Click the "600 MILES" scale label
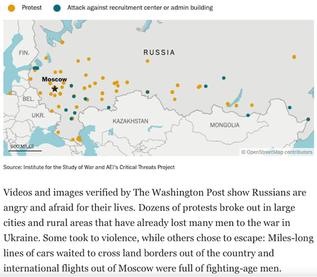Viewport: 317px width, 277px height. click(x=22, y=146)
